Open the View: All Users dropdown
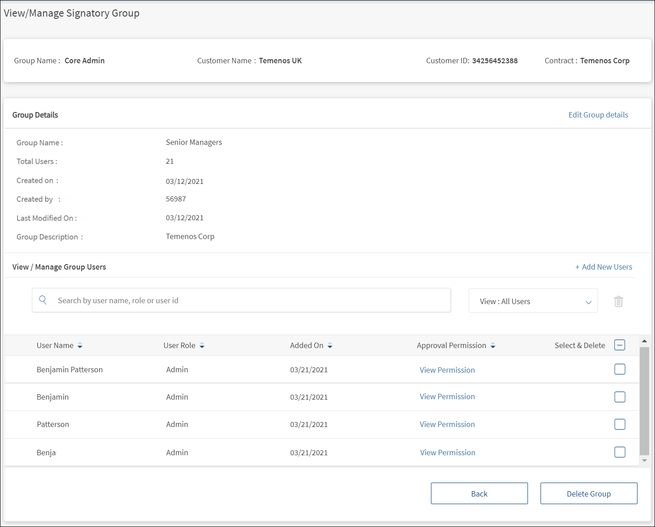Screen dimensions: 655x527 (533, 301)
